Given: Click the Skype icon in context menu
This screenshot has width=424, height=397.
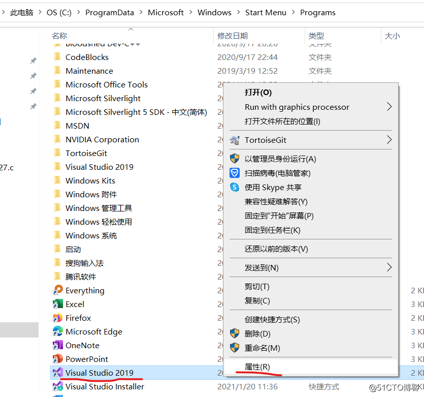Looking at the screenshot, I should [x=235, y=187].
